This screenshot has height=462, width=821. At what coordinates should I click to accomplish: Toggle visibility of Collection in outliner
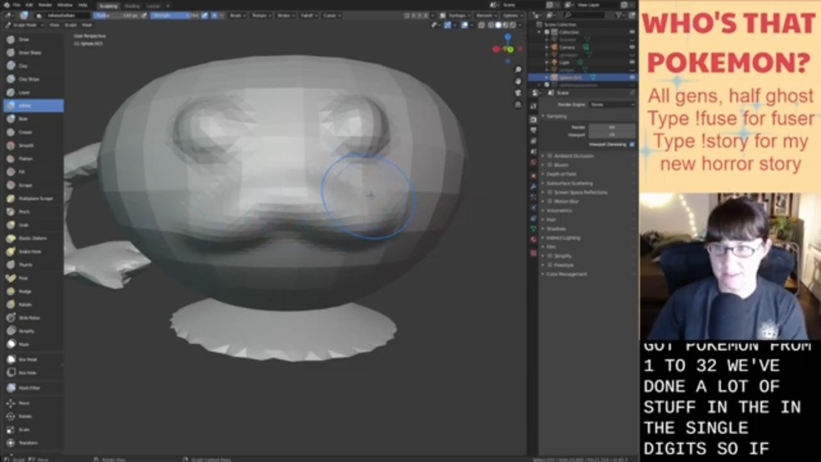point(632,32)
